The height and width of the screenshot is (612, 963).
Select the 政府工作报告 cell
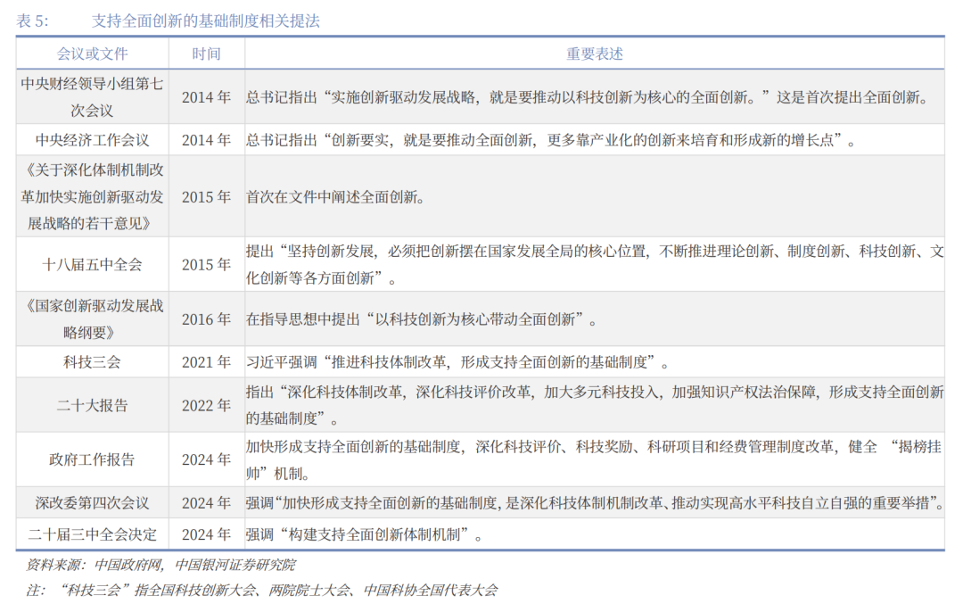pos(92,459)
